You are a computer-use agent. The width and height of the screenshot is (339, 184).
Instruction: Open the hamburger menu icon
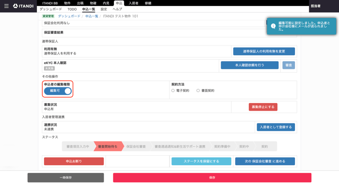coord(7,6)
